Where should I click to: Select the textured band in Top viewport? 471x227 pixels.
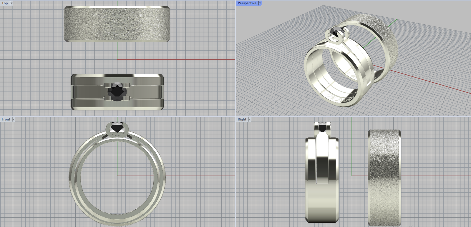pyautogui.click(x=117, y=24)
